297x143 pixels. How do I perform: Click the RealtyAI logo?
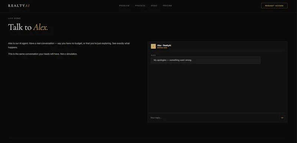(x=19, y=6)
